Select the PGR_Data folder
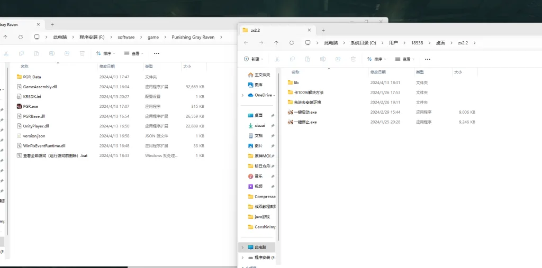Image resolution: width=542 pixels, height=268 pixels. tap(29, 77)
